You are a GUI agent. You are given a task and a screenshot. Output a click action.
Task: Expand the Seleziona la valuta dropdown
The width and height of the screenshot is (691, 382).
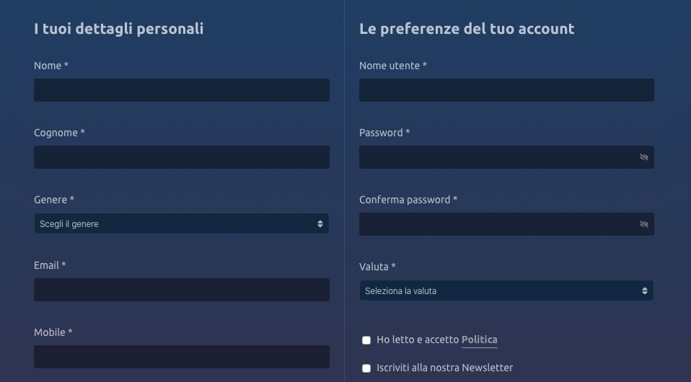(507, 290)
